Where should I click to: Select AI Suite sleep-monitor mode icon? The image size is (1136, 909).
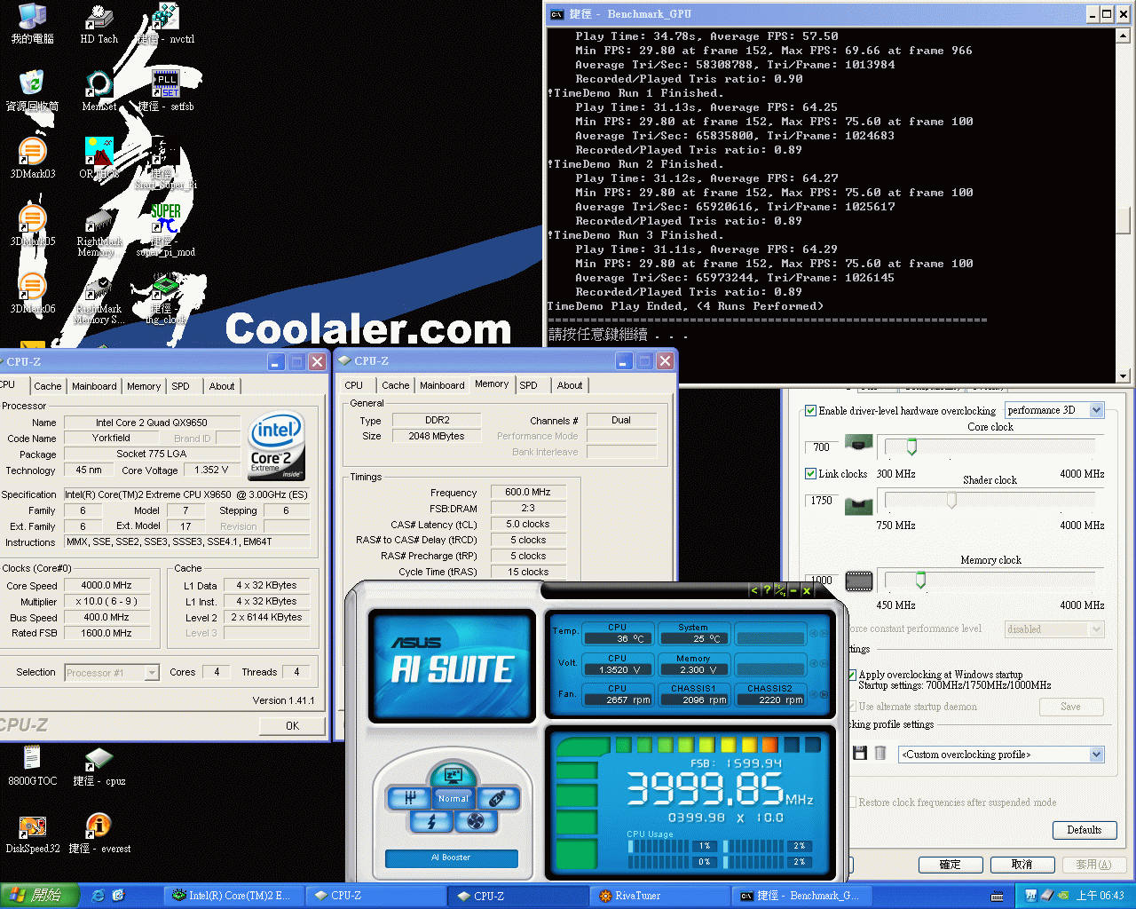(453, 774)
